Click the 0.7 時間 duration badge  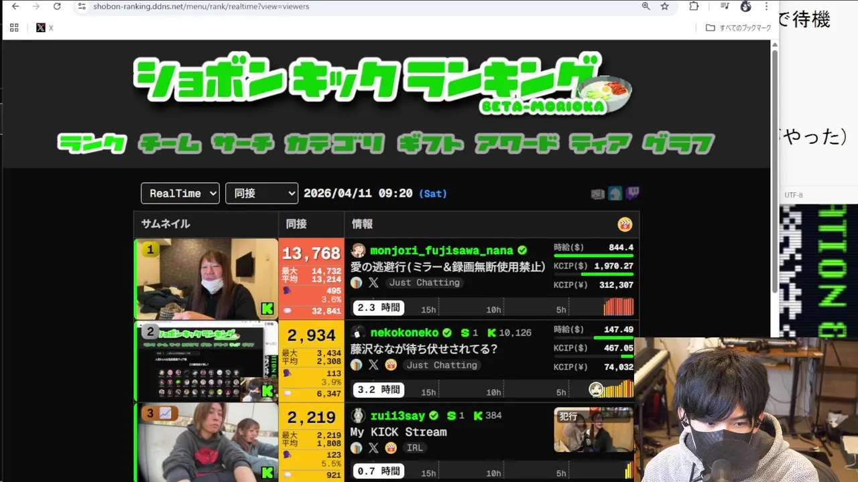click(x=379, y=471)
